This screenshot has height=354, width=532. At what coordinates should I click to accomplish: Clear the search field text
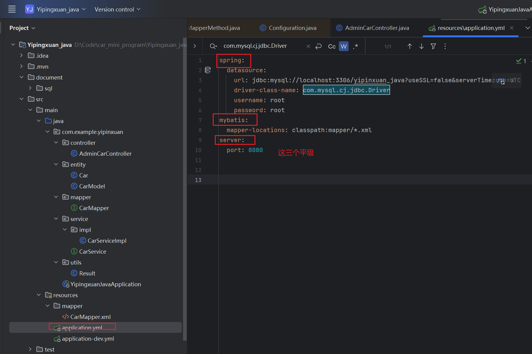(x=308, y=46)
